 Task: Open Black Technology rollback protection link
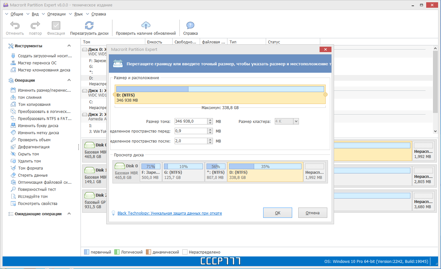[x=170, y=213]
